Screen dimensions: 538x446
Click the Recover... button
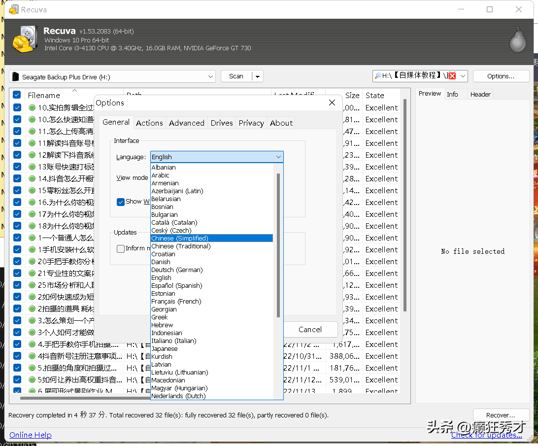501,415
